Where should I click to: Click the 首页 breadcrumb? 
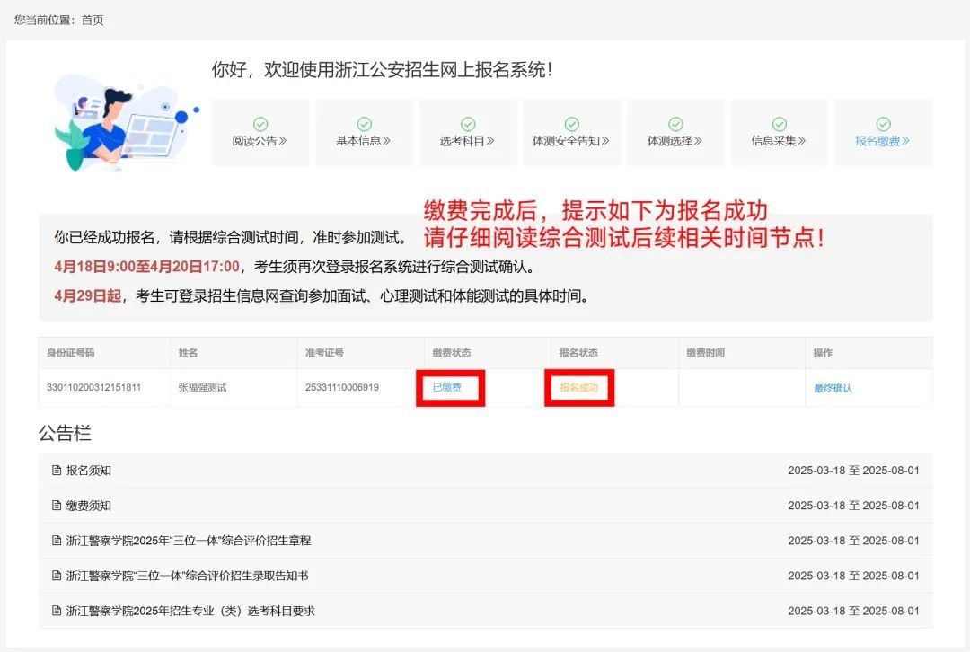pyautogui.click(x=93, y=21)
